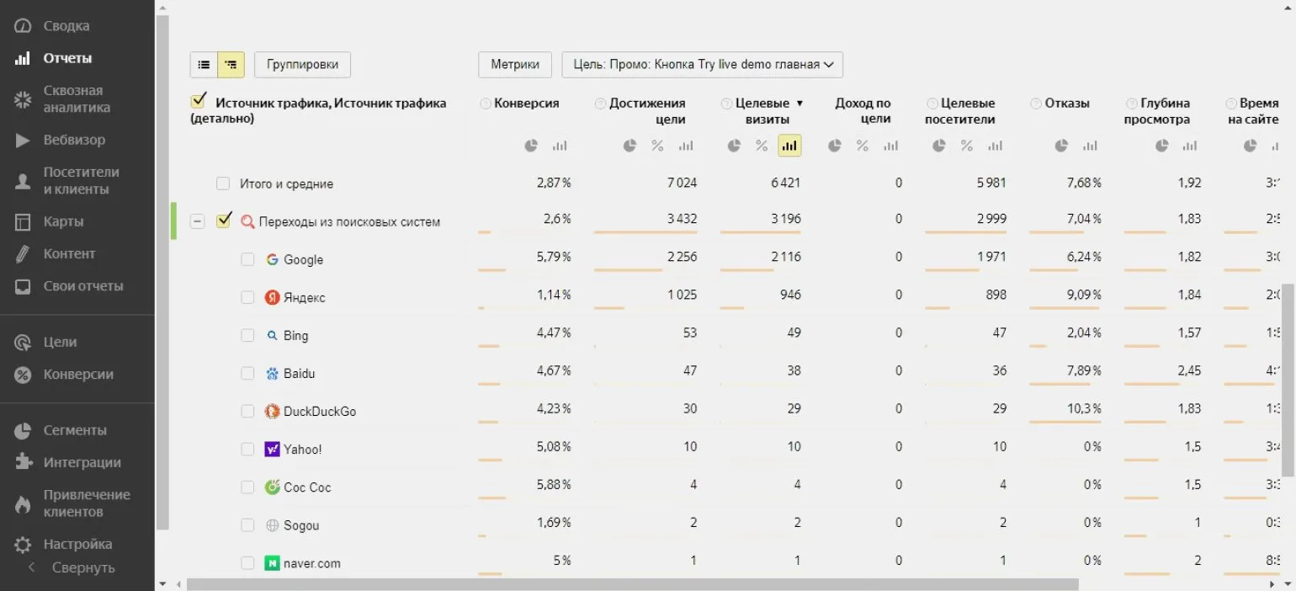The image size is (1296, 591).
Task: Select tree list view icon
Action: pyautogui.click(x=231, y=65)
